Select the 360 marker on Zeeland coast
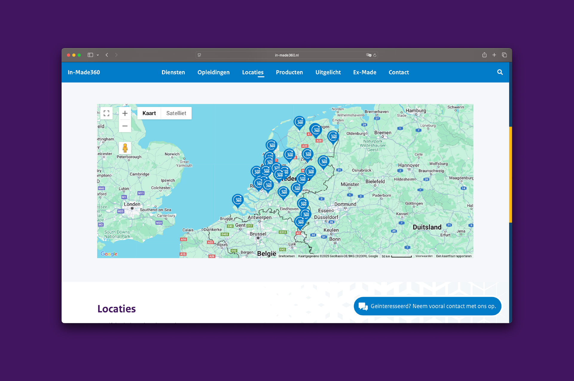Image resolution: width=574 pixels, height=381 pixels. [238, 201]
